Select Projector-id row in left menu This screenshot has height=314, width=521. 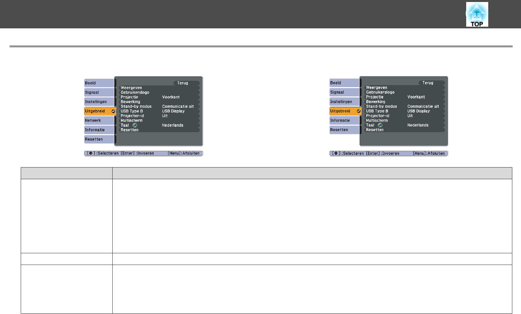(159, 116)
